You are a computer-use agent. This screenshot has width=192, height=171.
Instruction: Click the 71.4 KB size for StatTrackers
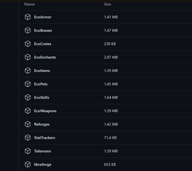[x=110, y=138]
